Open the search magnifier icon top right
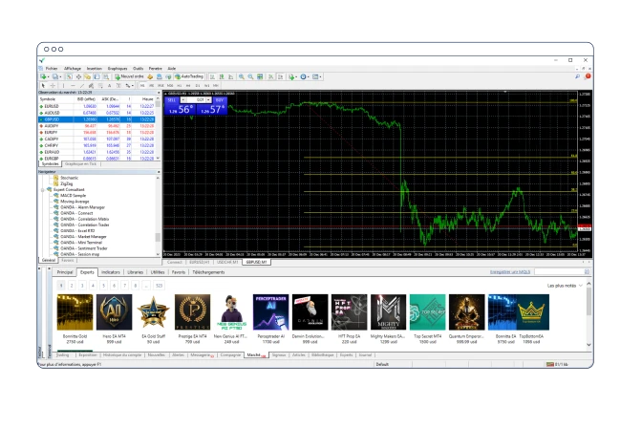The height and width of the screenshot is (428, 642). (577, 76)
